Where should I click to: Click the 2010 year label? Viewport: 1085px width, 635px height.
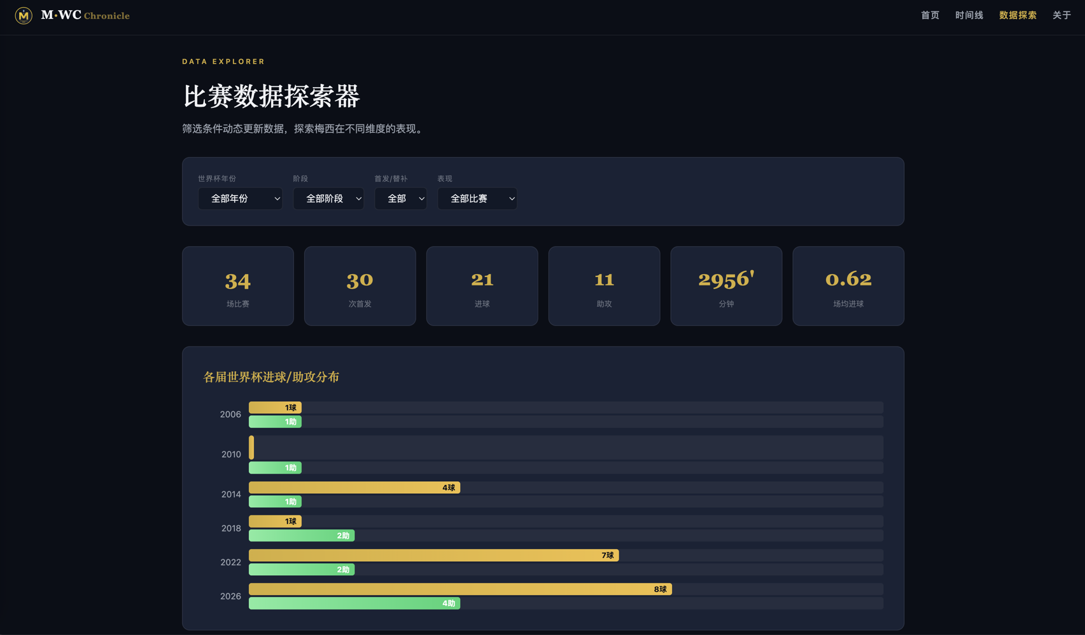(231, 454)
